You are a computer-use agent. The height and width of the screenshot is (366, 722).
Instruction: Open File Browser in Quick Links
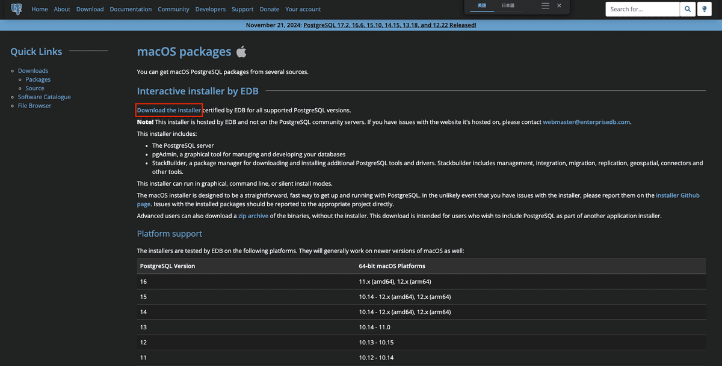click(35, 106)
